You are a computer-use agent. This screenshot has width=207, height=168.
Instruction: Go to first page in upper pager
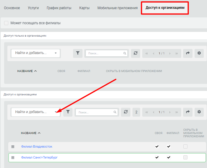pos(147,53)
